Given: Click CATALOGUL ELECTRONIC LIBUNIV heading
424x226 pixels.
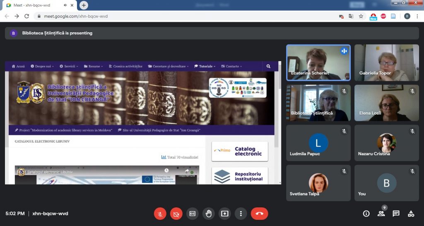Looking at the screenshot, I should 42,142.
